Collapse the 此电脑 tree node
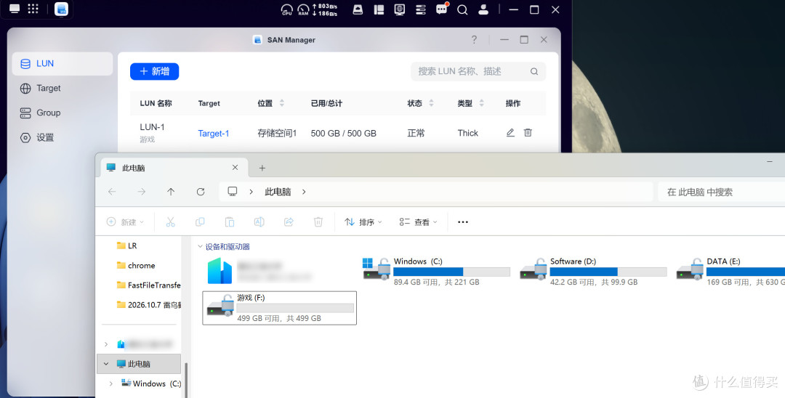Viewport: 785px width, 398px height. 106,364
